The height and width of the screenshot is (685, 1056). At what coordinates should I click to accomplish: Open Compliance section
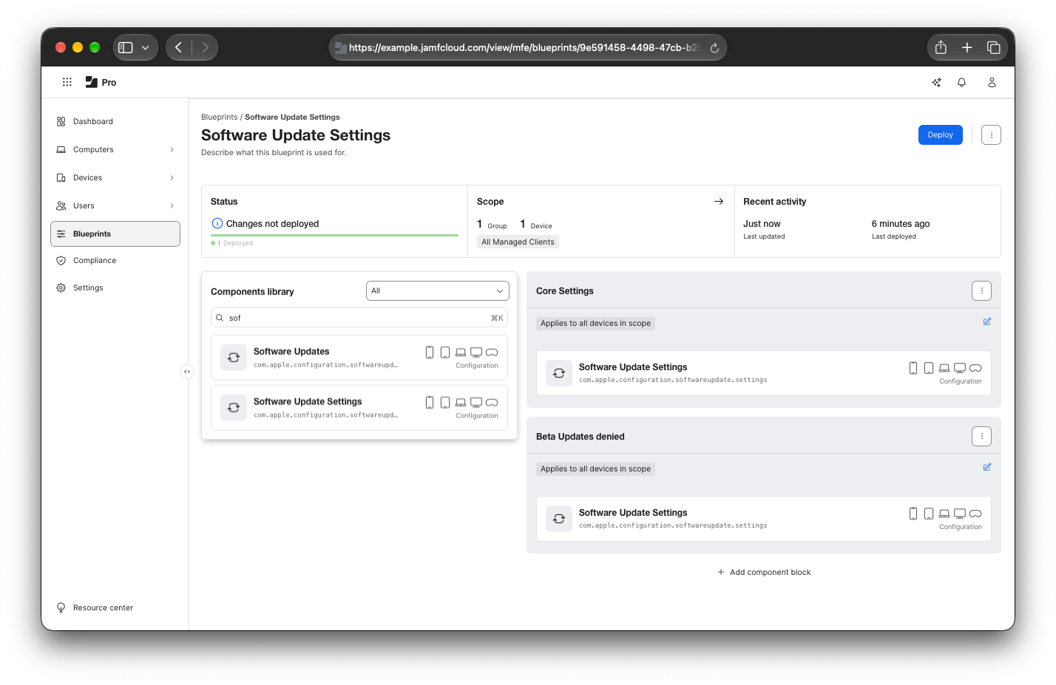(x=115, y=260)
